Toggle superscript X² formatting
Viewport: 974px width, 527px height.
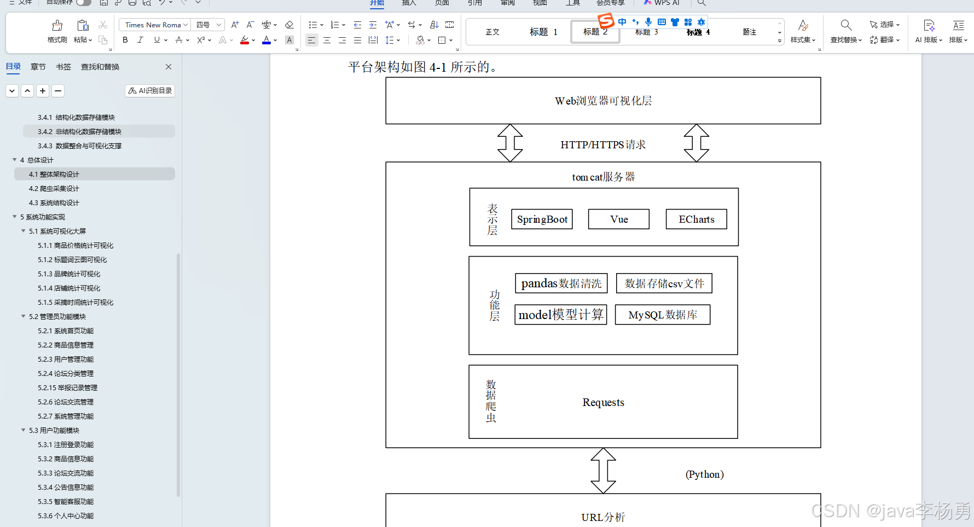click(x=201, y=39)
